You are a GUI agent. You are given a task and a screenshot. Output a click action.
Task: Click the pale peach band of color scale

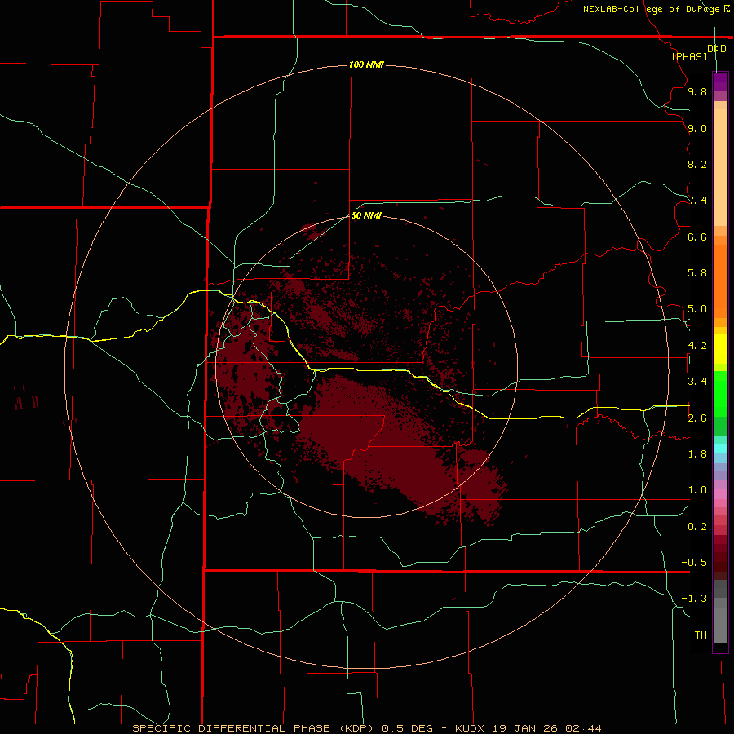[x=720, y=169]
